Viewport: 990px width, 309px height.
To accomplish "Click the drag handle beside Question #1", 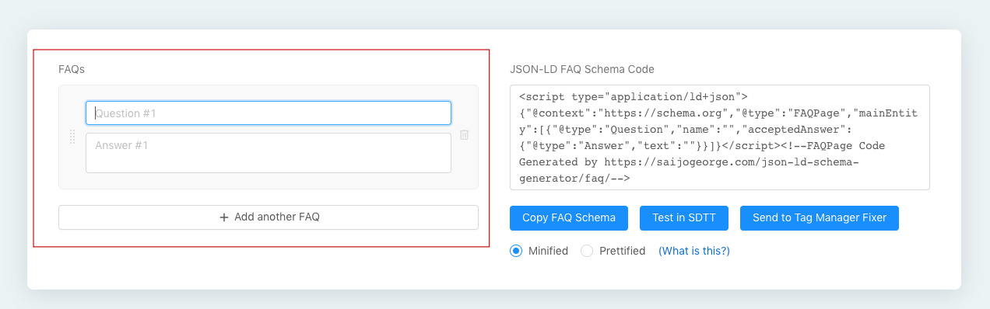I will pos(72,137).
